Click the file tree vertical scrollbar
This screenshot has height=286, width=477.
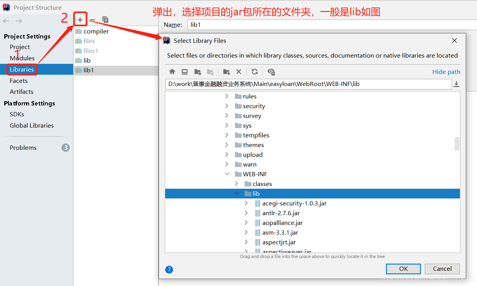pyautogui.click(x=457, y=144)
